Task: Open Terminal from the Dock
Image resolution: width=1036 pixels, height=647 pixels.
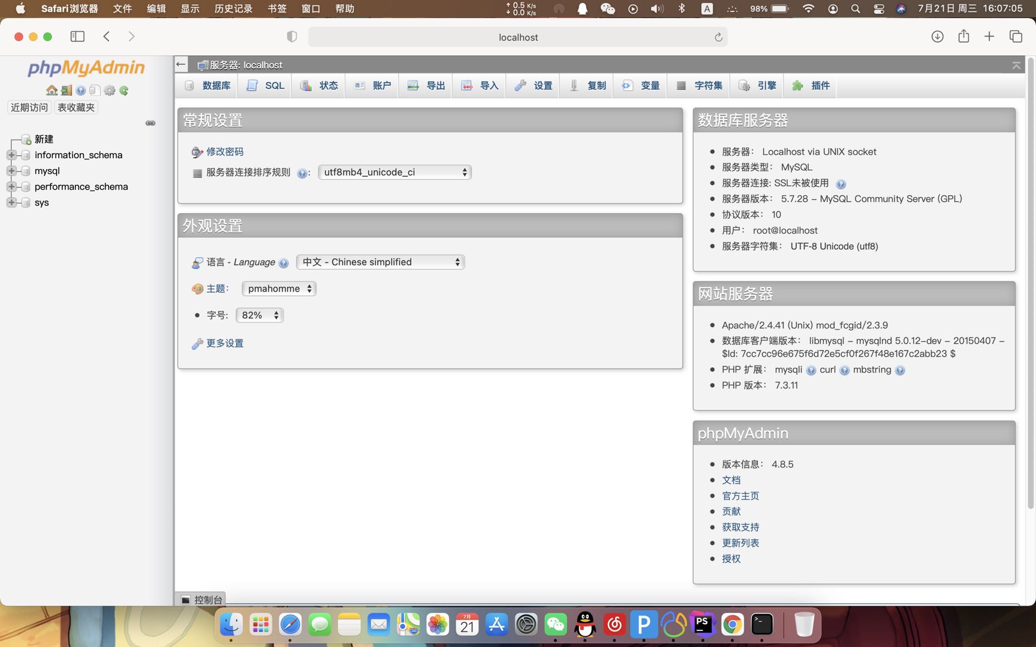Action: pyautogui.click(x=762, y=625)
